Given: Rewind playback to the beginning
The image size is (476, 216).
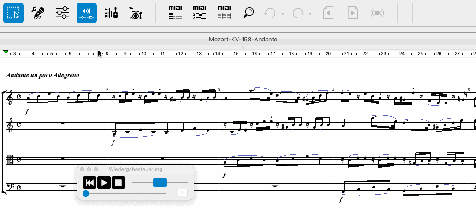Looking at the screenshot, I should point(90,183).
